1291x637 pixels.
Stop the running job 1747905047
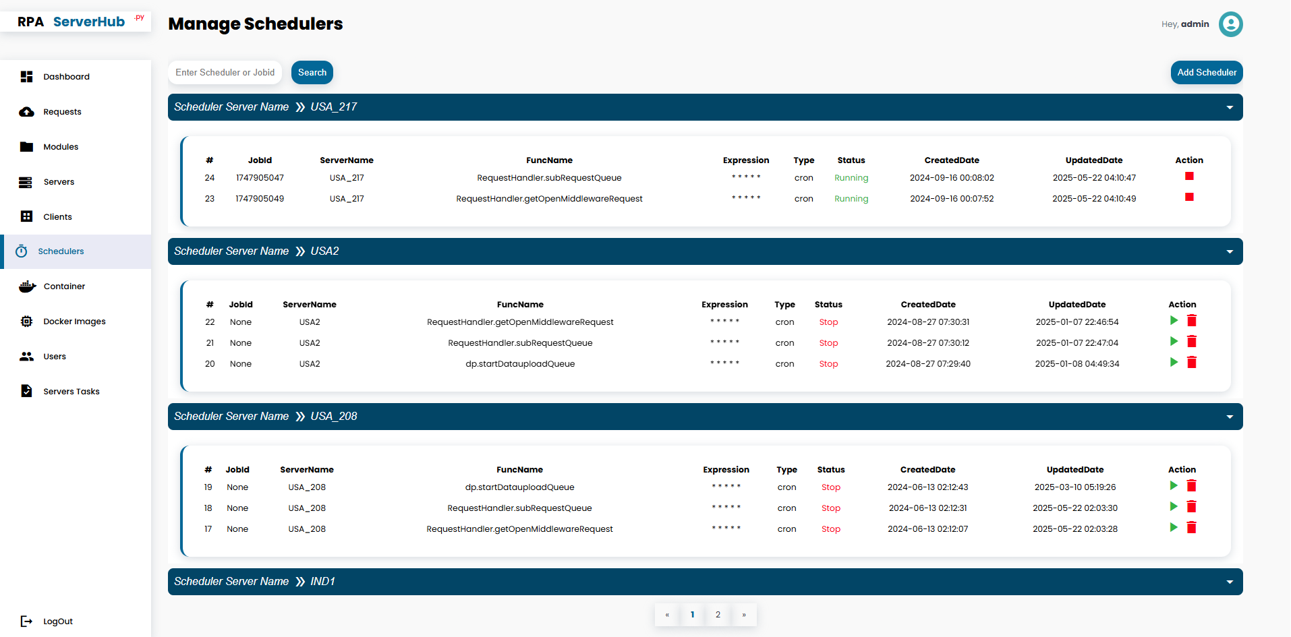tap(1189, 177)
